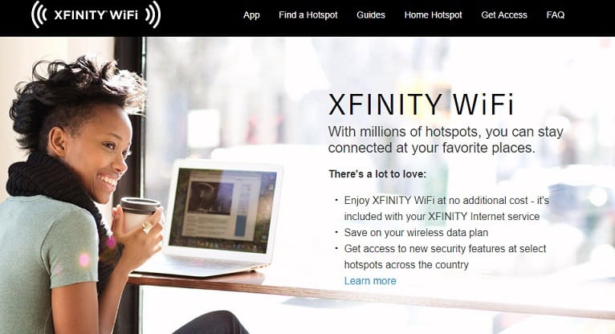Click the 'With millions of hotspots' tagline
Screen dimensions: 615x334
pyautogui.click(x=446, y=140)
